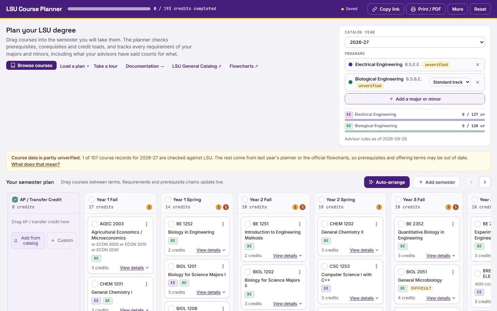Click the Year 2 Spring warning count badge
This screenshot has height=311, width=497.
click(379, 207)
